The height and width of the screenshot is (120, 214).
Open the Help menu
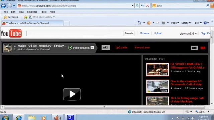(x=52, y=12)
